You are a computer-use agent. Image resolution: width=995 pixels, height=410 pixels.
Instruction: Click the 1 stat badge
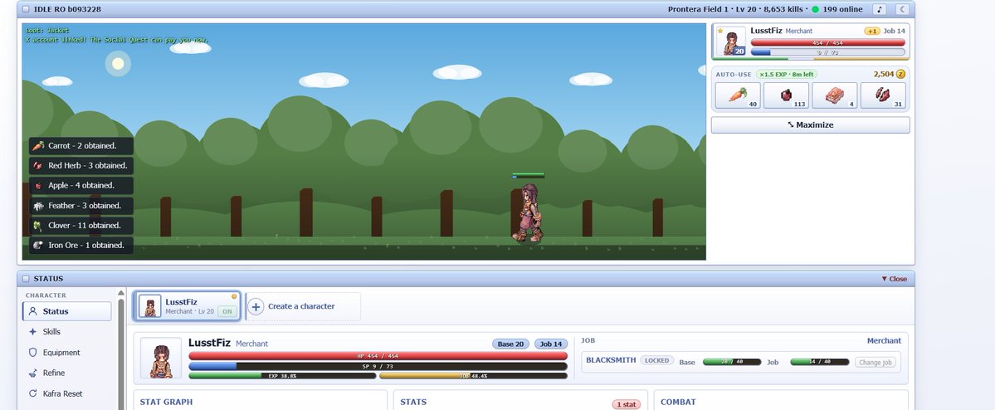[627, 404]
